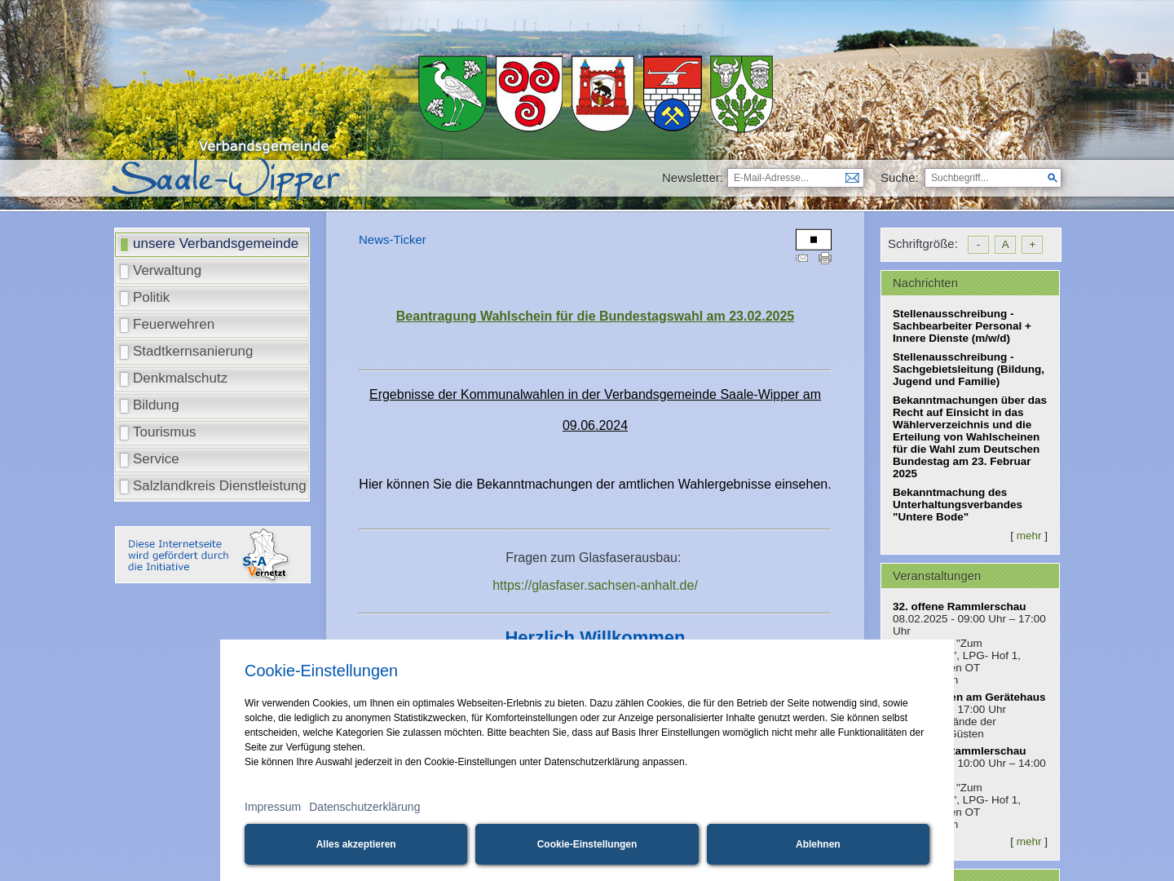Increase font size with plus button
This screenshot has width=1174, height=881.
coord(1032,245)
